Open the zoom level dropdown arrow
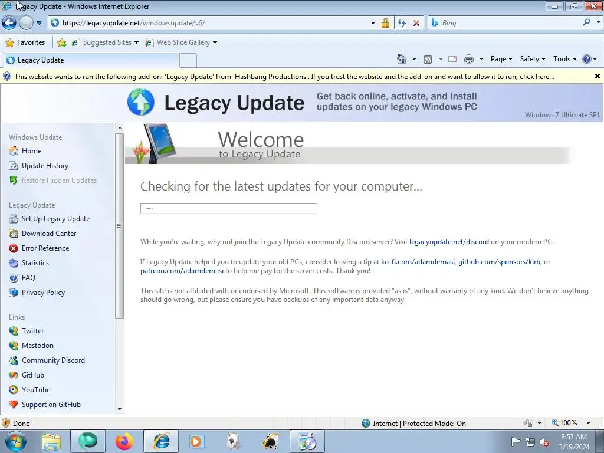The width and height of the screenshot is (604, 453). 588,423
